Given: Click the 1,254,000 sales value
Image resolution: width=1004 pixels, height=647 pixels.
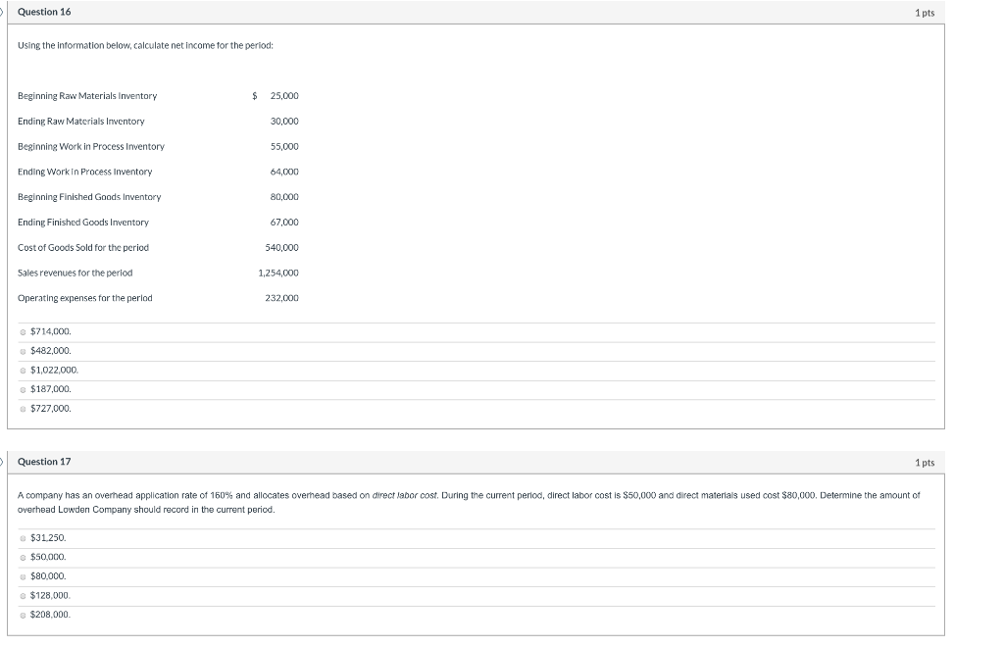Looking at the screenshot, I should pyautogui.click(x=278, y=274).
